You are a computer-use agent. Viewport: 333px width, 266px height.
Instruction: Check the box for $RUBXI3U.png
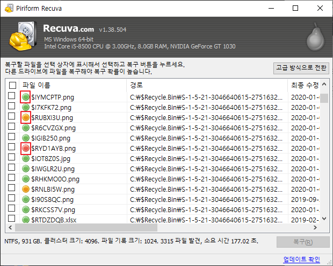(x=11, y=116)
